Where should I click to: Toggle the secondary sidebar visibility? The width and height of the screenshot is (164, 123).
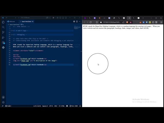(66, 18)
